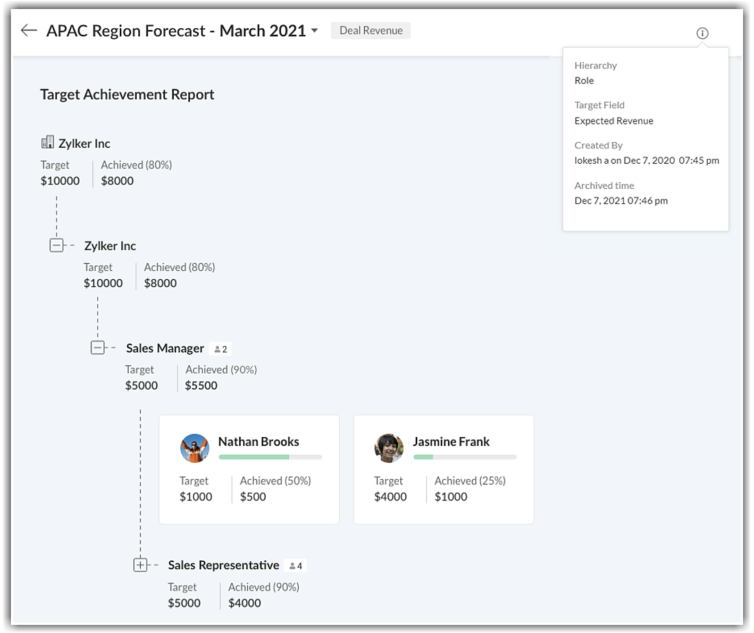Click Jasmine Frank's profile avatar
Screen dimensions: 754x633
tap(389, 448)
